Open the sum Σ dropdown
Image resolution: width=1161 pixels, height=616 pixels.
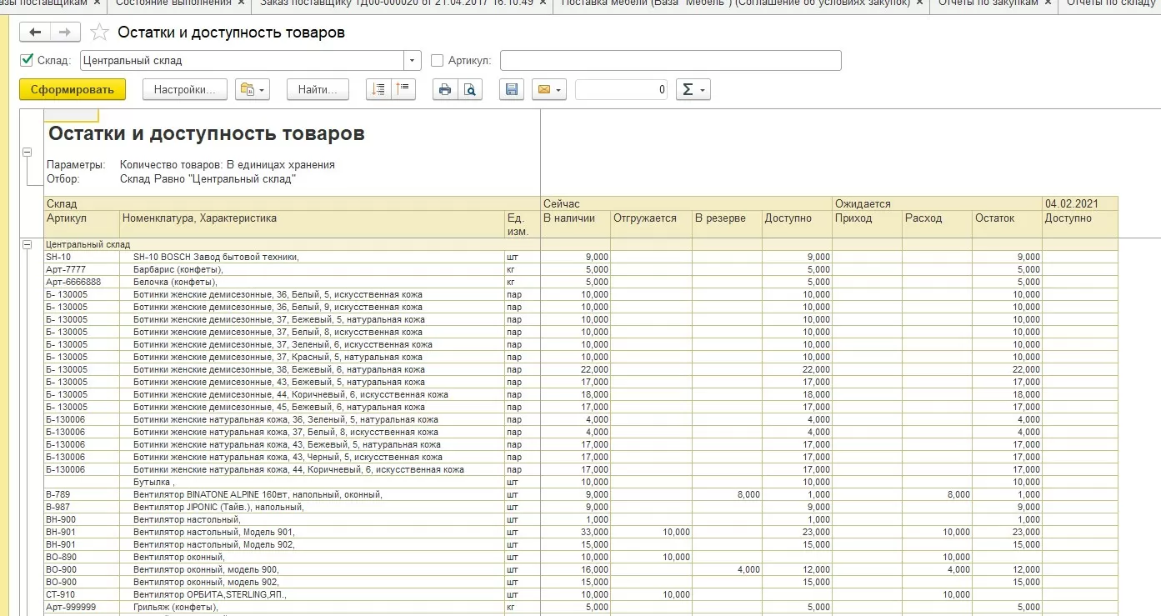tap(693, 90)
